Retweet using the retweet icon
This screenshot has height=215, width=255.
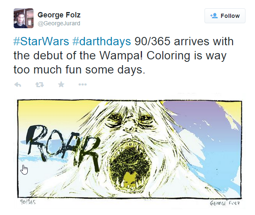tap(40, 84)
